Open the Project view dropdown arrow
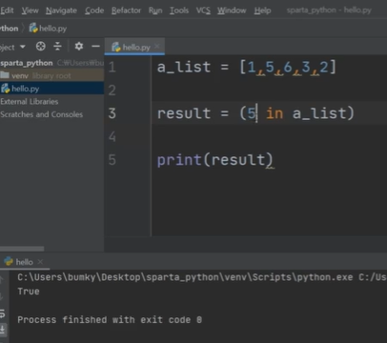Image resolution: width=387 pixels, height=343 pixels. [22, 47]
